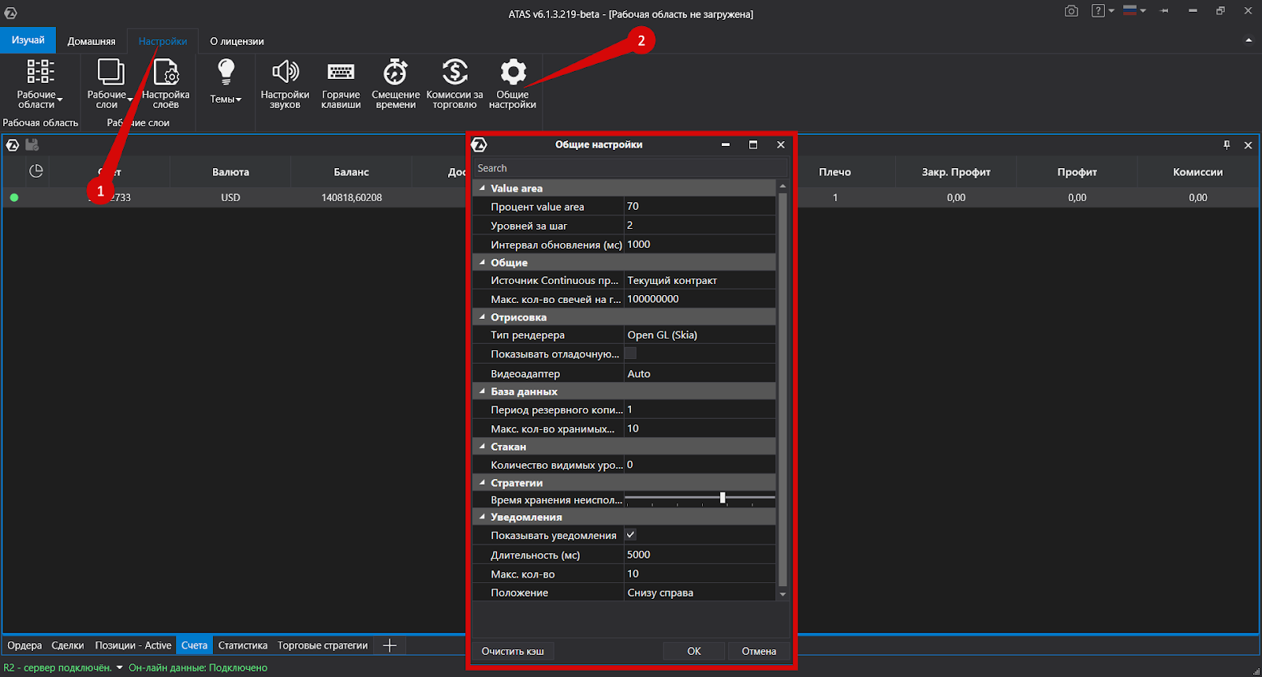The height and width of the screenshot is (677, 1262).
Task: Click the ATAS logo in accounts panel header
Action: (13, 144)
